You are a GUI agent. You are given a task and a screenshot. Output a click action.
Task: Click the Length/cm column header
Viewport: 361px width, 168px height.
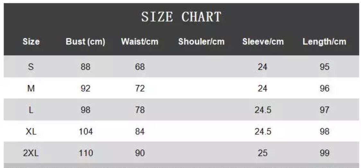[x=324, y=42]
